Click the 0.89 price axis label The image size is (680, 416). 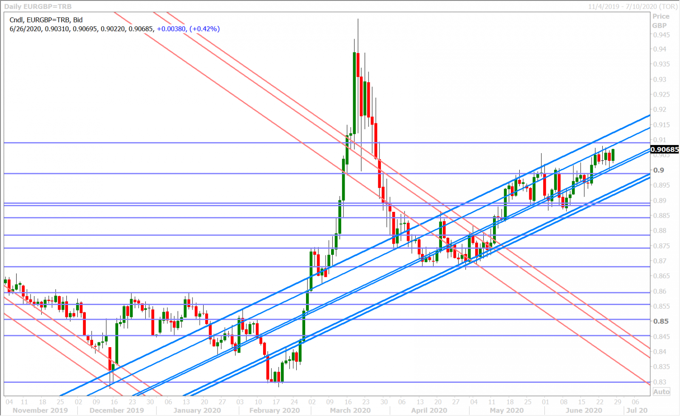[x=660, y=201]
